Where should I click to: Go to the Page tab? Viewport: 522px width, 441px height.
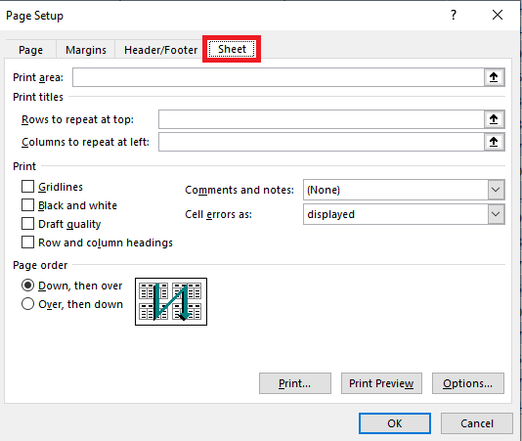pyautogui.click(x=30, y=50)
